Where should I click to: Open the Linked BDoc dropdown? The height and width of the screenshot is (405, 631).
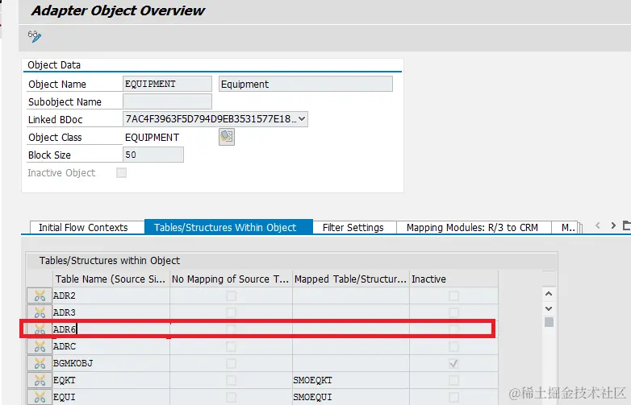[x=302, y=119]
